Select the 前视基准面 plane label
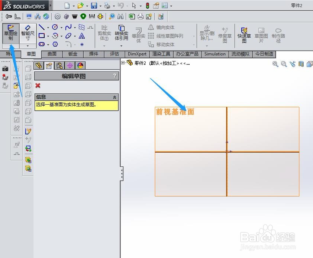 click(x=175, y=112)
